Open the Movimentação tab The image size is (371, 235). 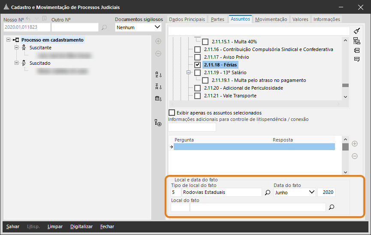271,19
